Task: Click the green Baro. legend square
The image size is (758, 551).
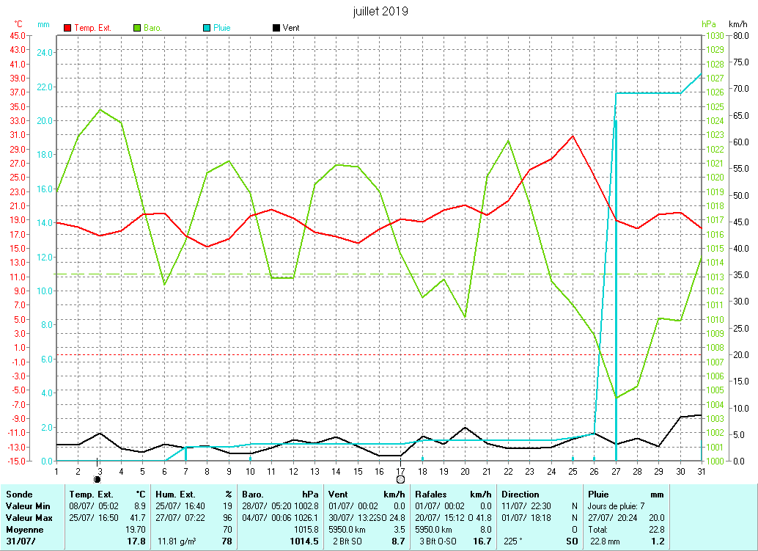Action: click(x=137, y=28)
